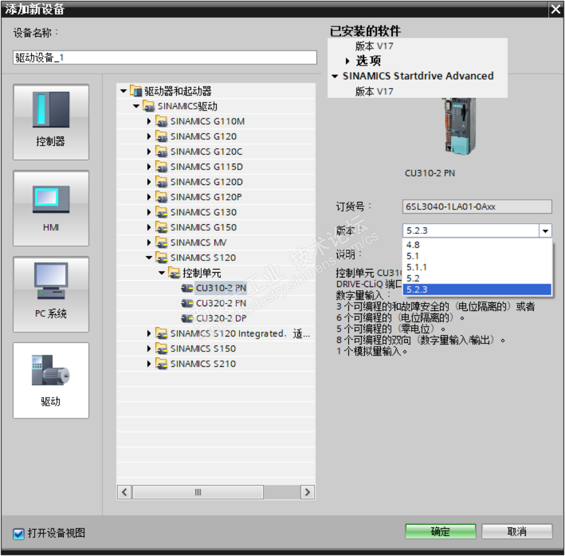
Task: Click the SINAMICS G110M folder icon
Action: (x=161, y=121)
